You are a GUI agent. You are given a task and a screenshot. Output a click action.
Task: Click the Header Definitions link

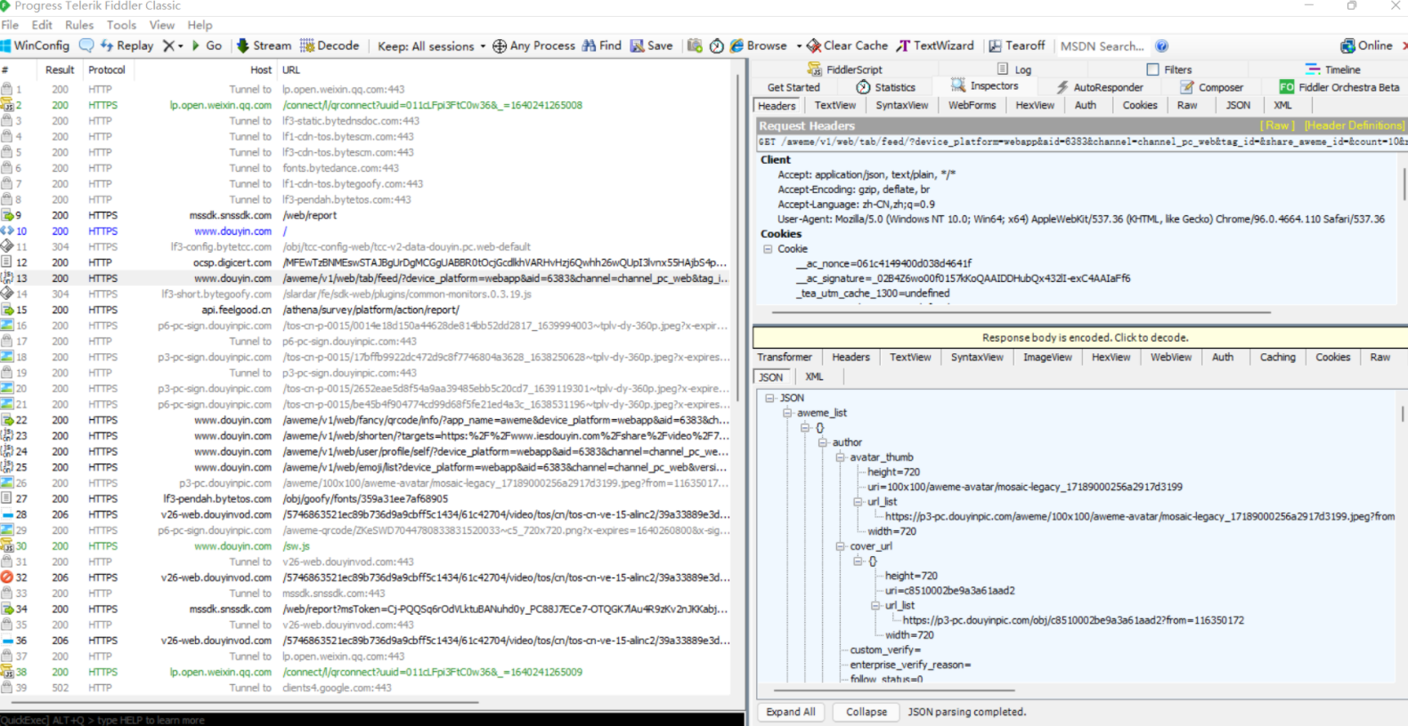pos(1354,125)
